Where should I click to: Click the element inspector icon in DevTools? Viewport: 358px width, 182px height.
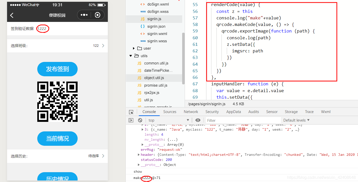(x=131, y=112)
